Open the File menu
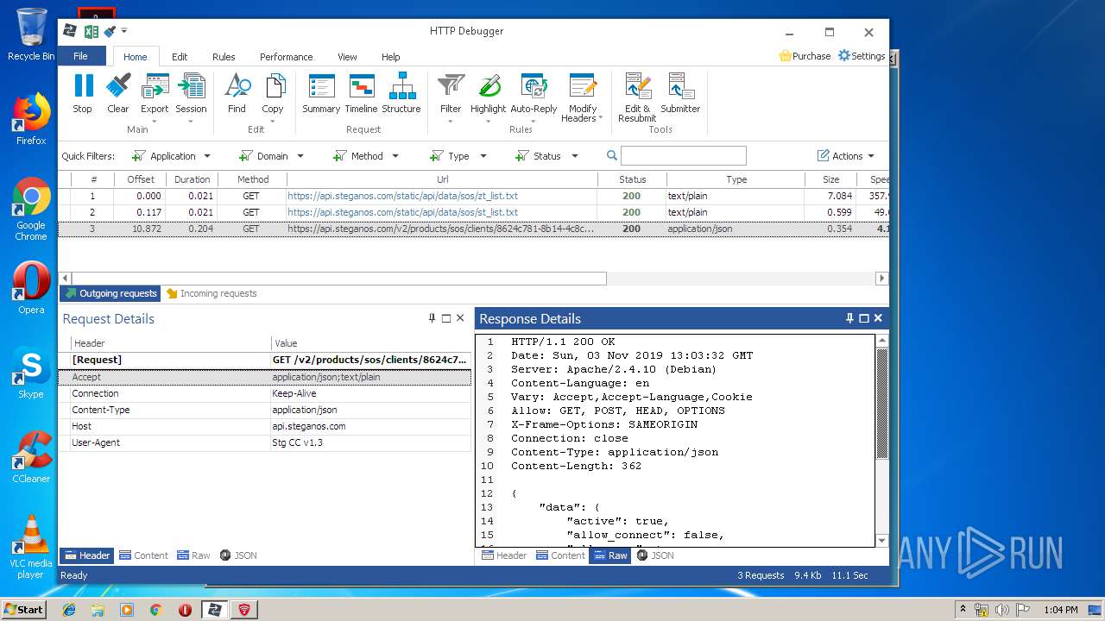1105x621 pixels. point(81,56)
